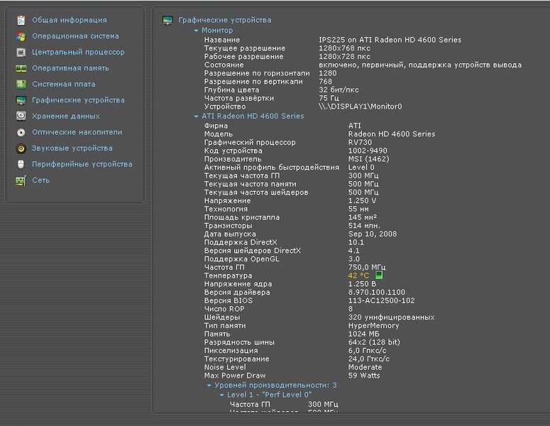Select the bus width 64x2 (128 bit) value

click(374, 342)
